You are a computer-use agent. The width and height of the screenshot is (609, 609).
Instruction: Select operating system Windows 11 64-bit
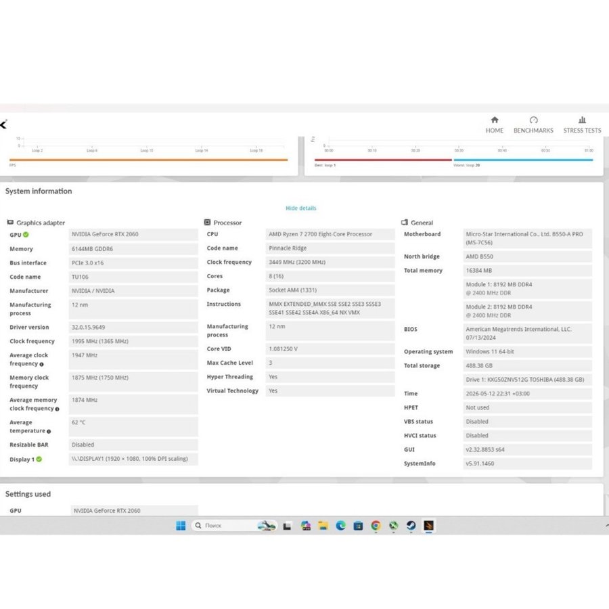click(527, 352)
